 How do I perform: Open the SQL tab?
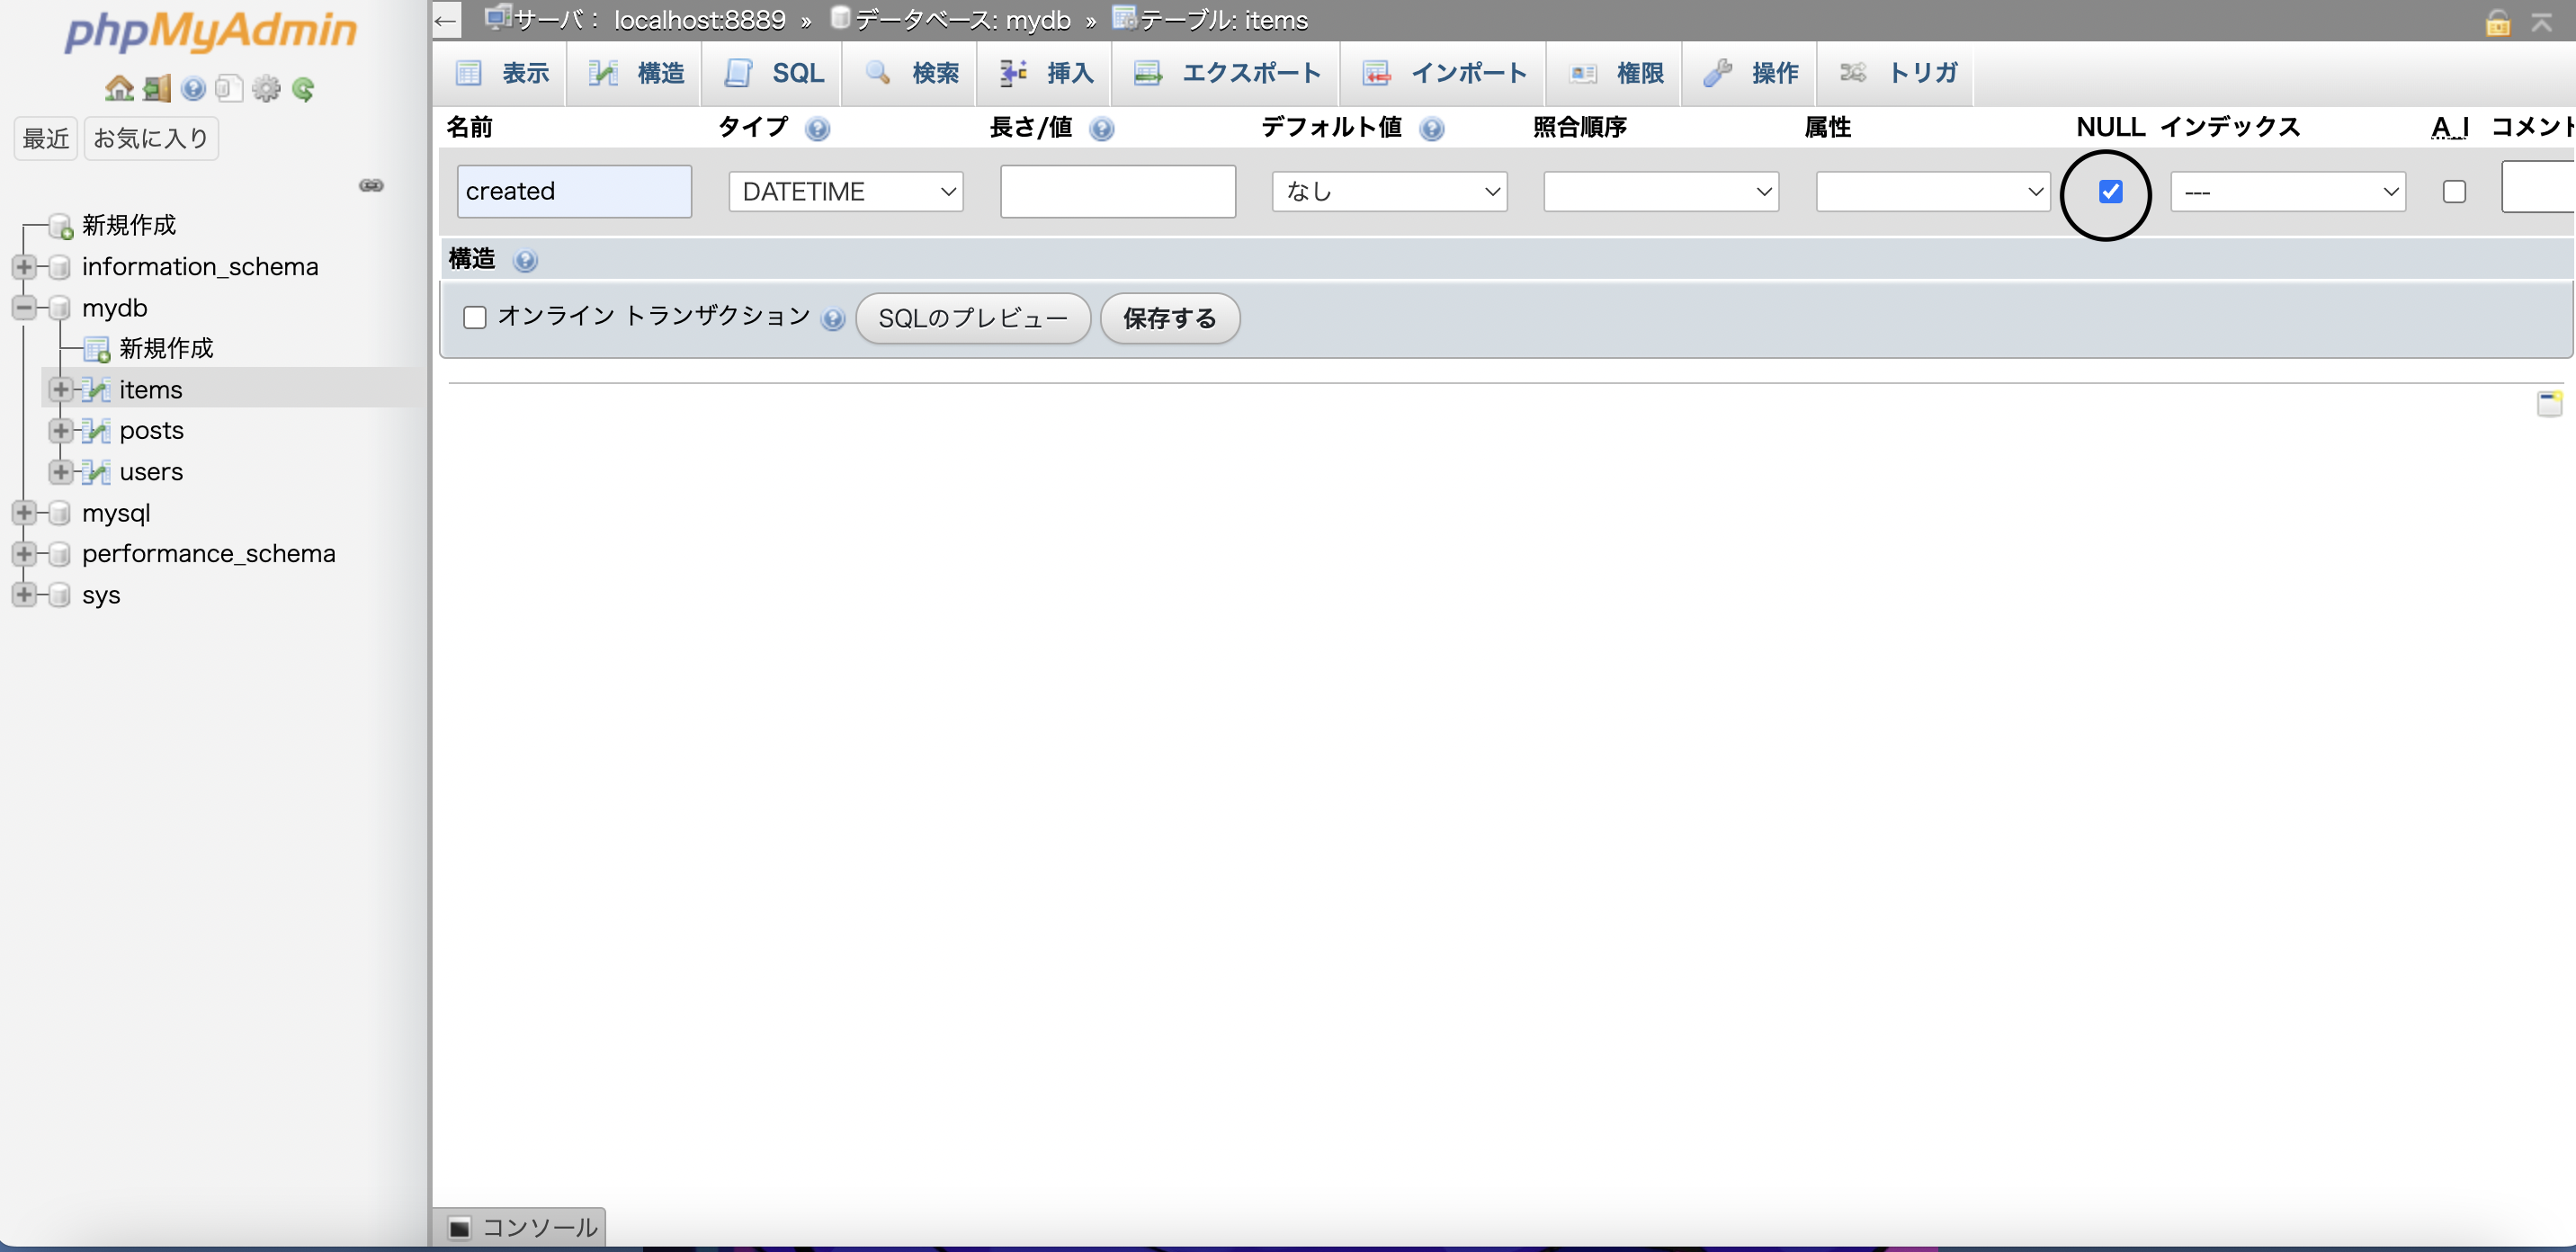pyautogui.click(x=772, y=73)
